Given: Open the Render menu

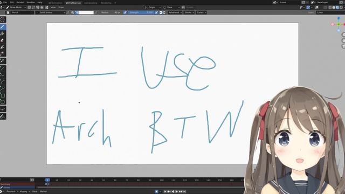Looking at the screenshot, I should [20, 2].
